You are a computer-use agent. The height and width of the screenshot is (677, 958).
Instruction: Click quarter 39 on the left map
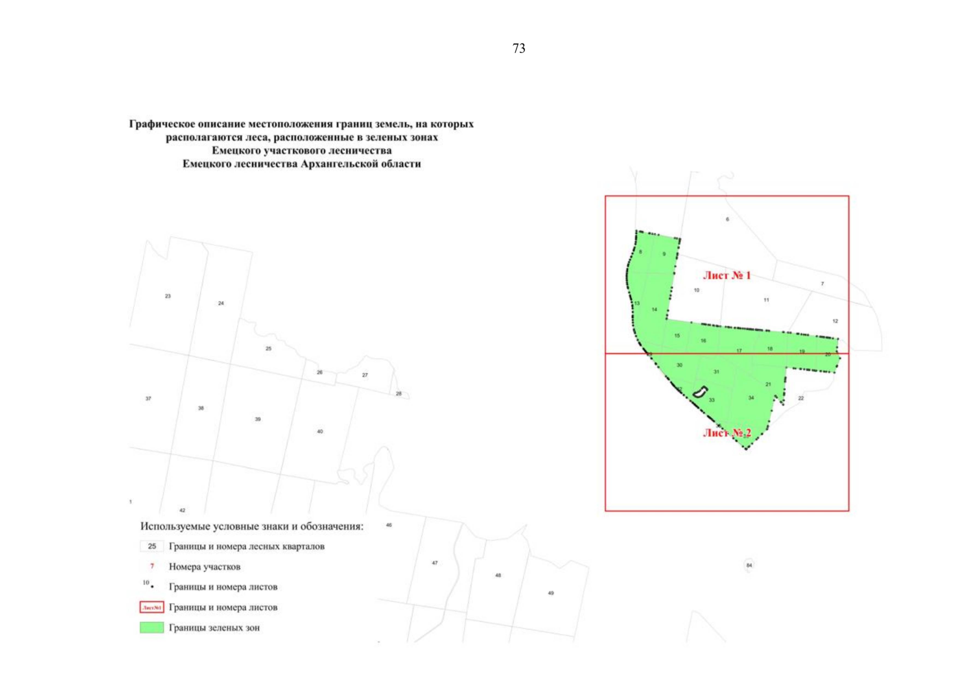click(257, 419)
